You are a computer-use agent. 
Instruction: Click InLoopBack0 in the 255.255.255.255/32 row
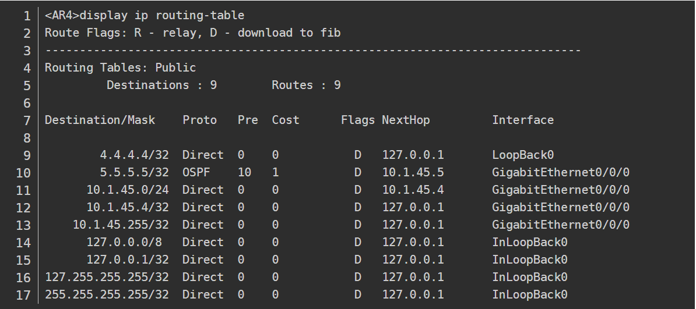[530, 295]
